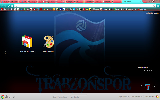Open the Adobe PDF bookmark icon

[41, 9]
